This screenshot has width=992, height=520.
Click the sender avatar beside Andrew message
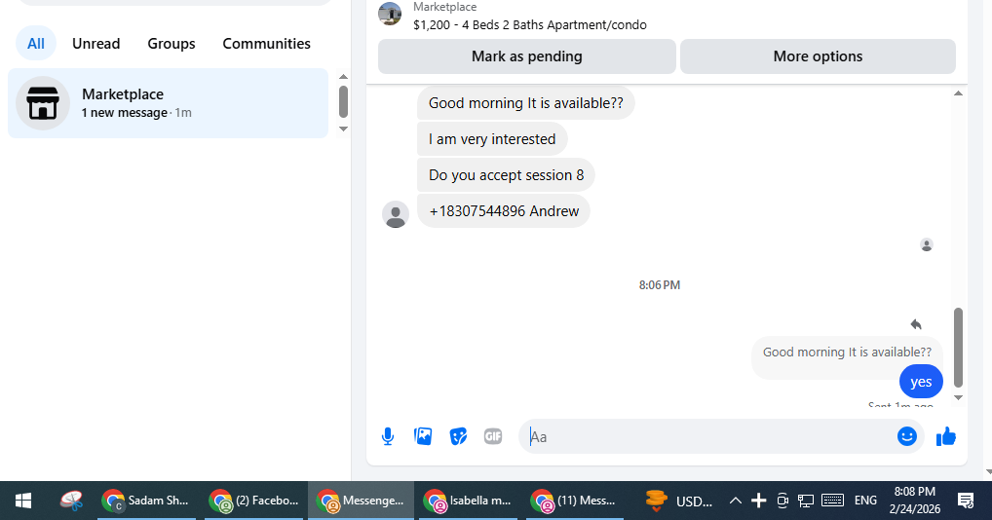pos(396,215)
